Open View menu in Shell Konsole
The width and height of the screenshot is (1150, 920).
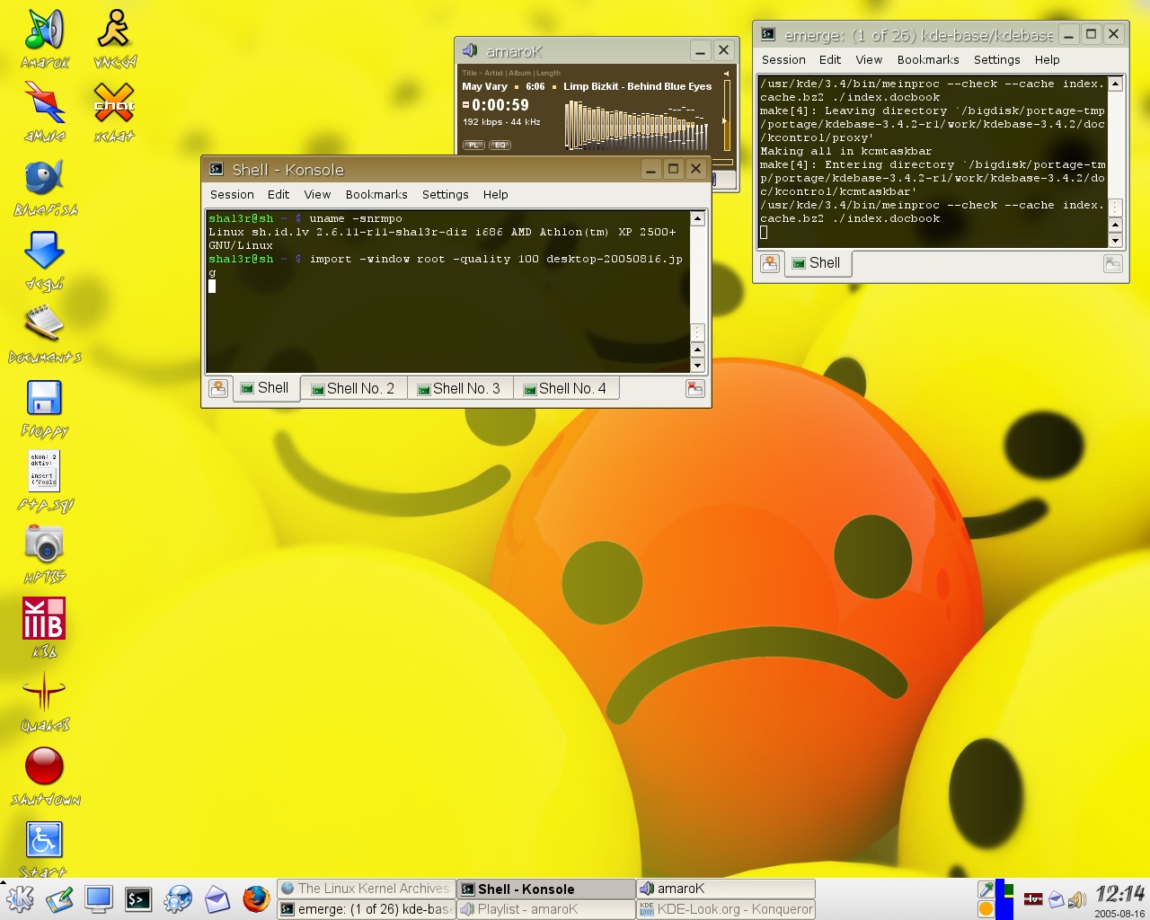pos(317,194)
